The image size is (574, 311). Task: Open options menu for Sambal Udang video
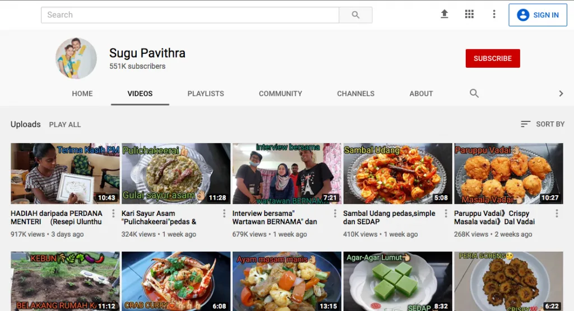(x=446, y=214)
